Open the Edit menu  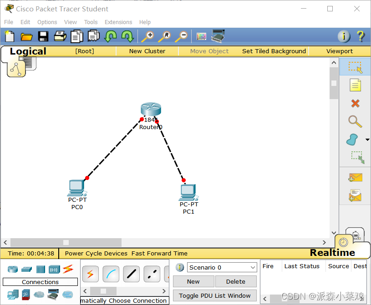click(x=25, y=22)
